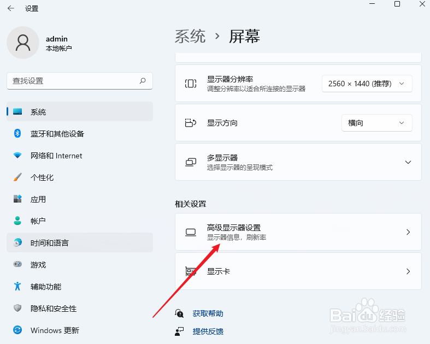
Task: Select 网络和 Internet in the sidebar
Action: click(80, 156)
